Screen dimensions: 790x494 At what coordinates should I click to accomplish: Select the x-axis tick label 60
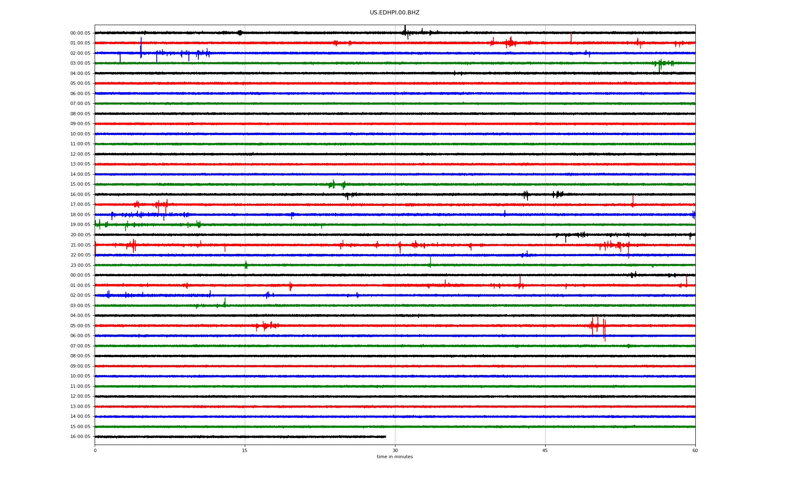pos(695,450)
